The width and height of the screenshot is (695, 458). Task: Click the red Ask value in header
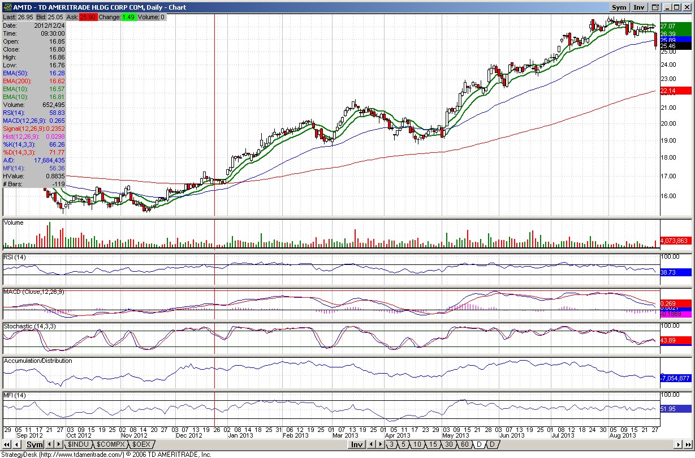pos(88,17)
